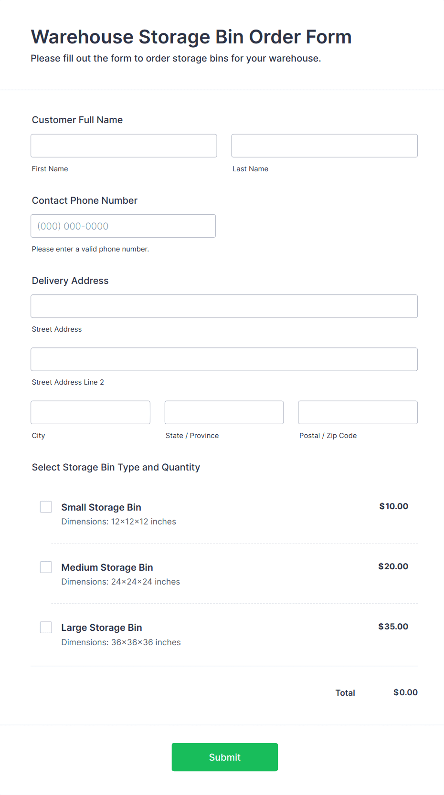
Task: Tick the Medium Storage Bin checkbox
Action: (x=46, y=567)
